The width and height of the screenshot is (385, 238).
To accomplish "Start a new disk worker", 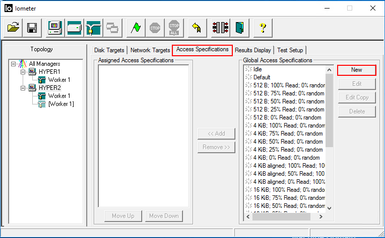I will (x=75, y=28).
